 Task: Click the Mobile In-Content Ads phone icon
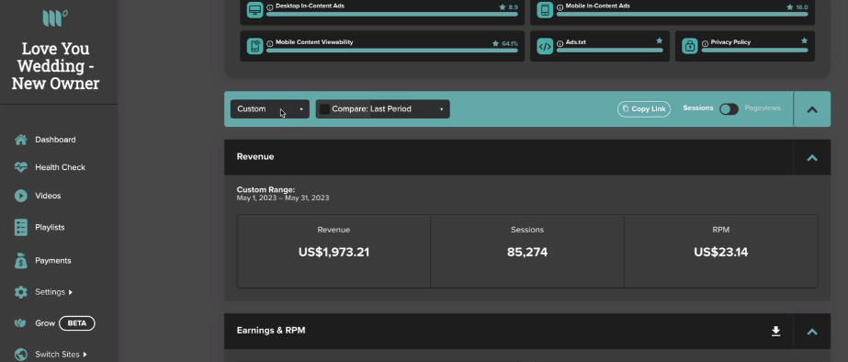pyautogui.click(x=545, y=10)
